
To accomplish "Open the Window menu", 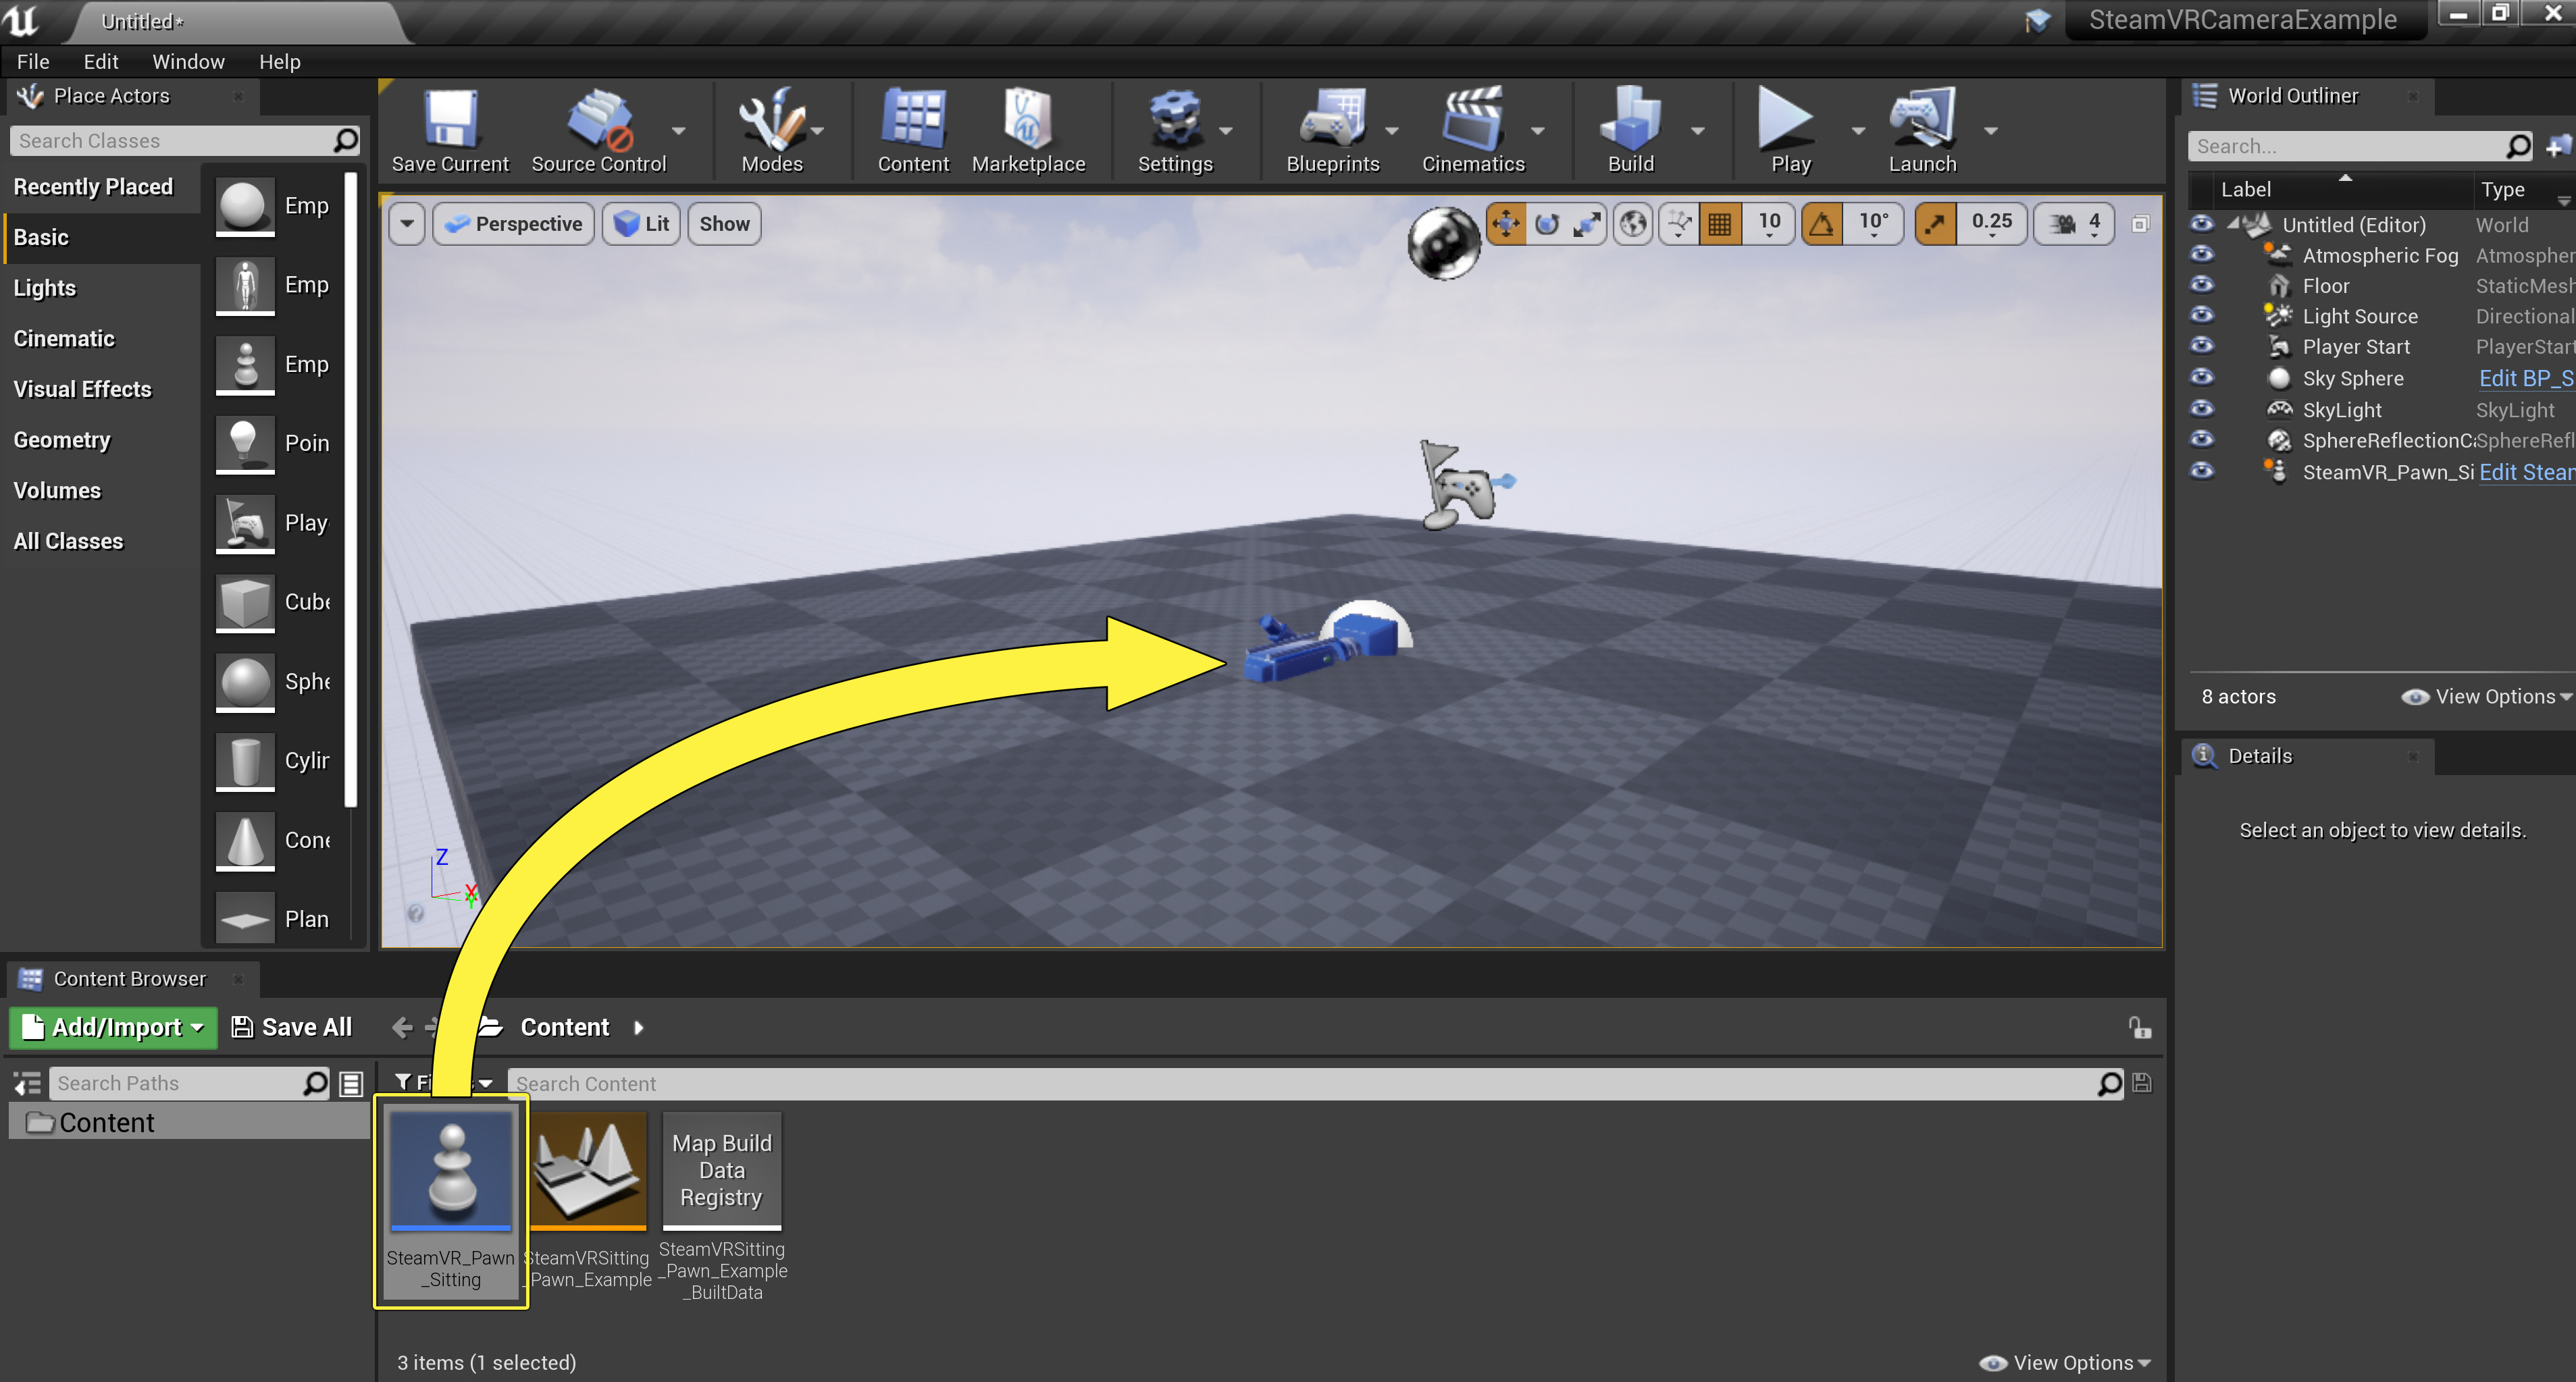I will click(188, 61).
